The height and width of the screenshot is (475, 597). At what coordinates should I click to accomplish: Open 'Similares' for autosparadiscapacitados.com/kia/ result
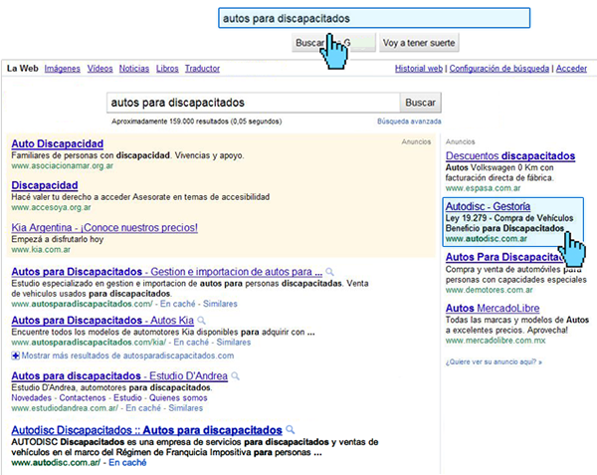pos(234,343)
